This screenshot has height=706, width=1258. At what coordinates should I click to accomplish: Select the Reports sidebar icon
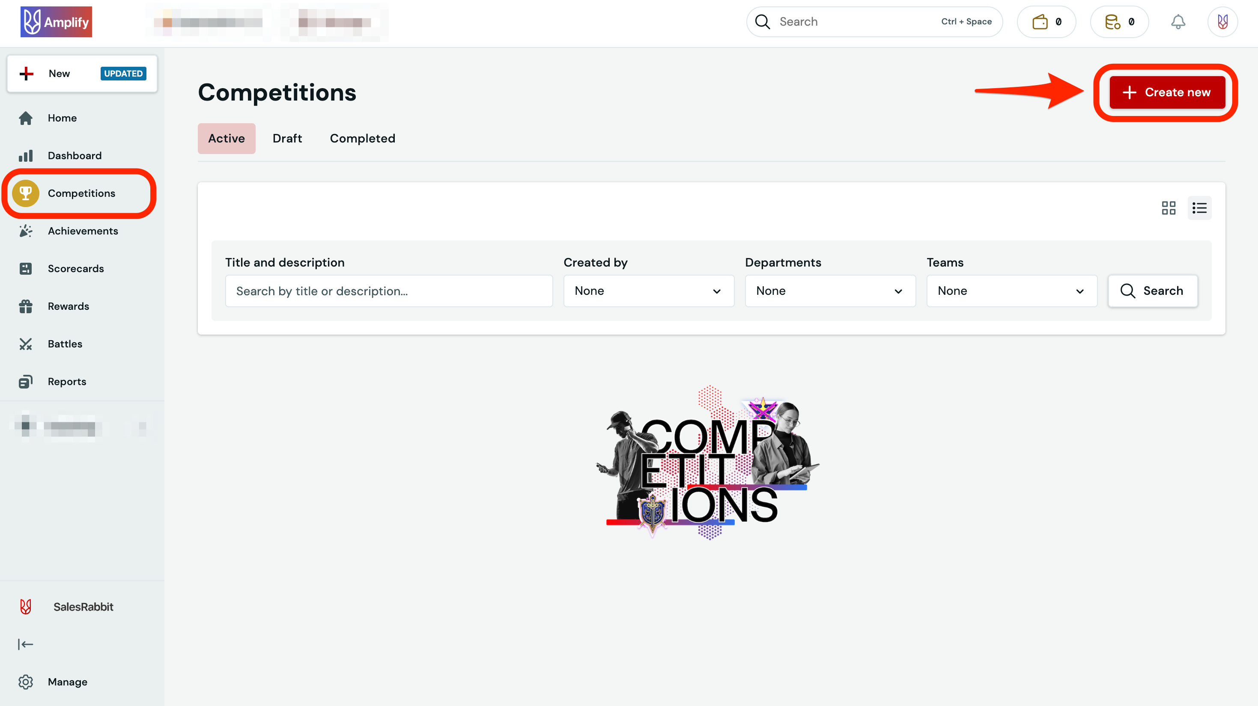26,381
